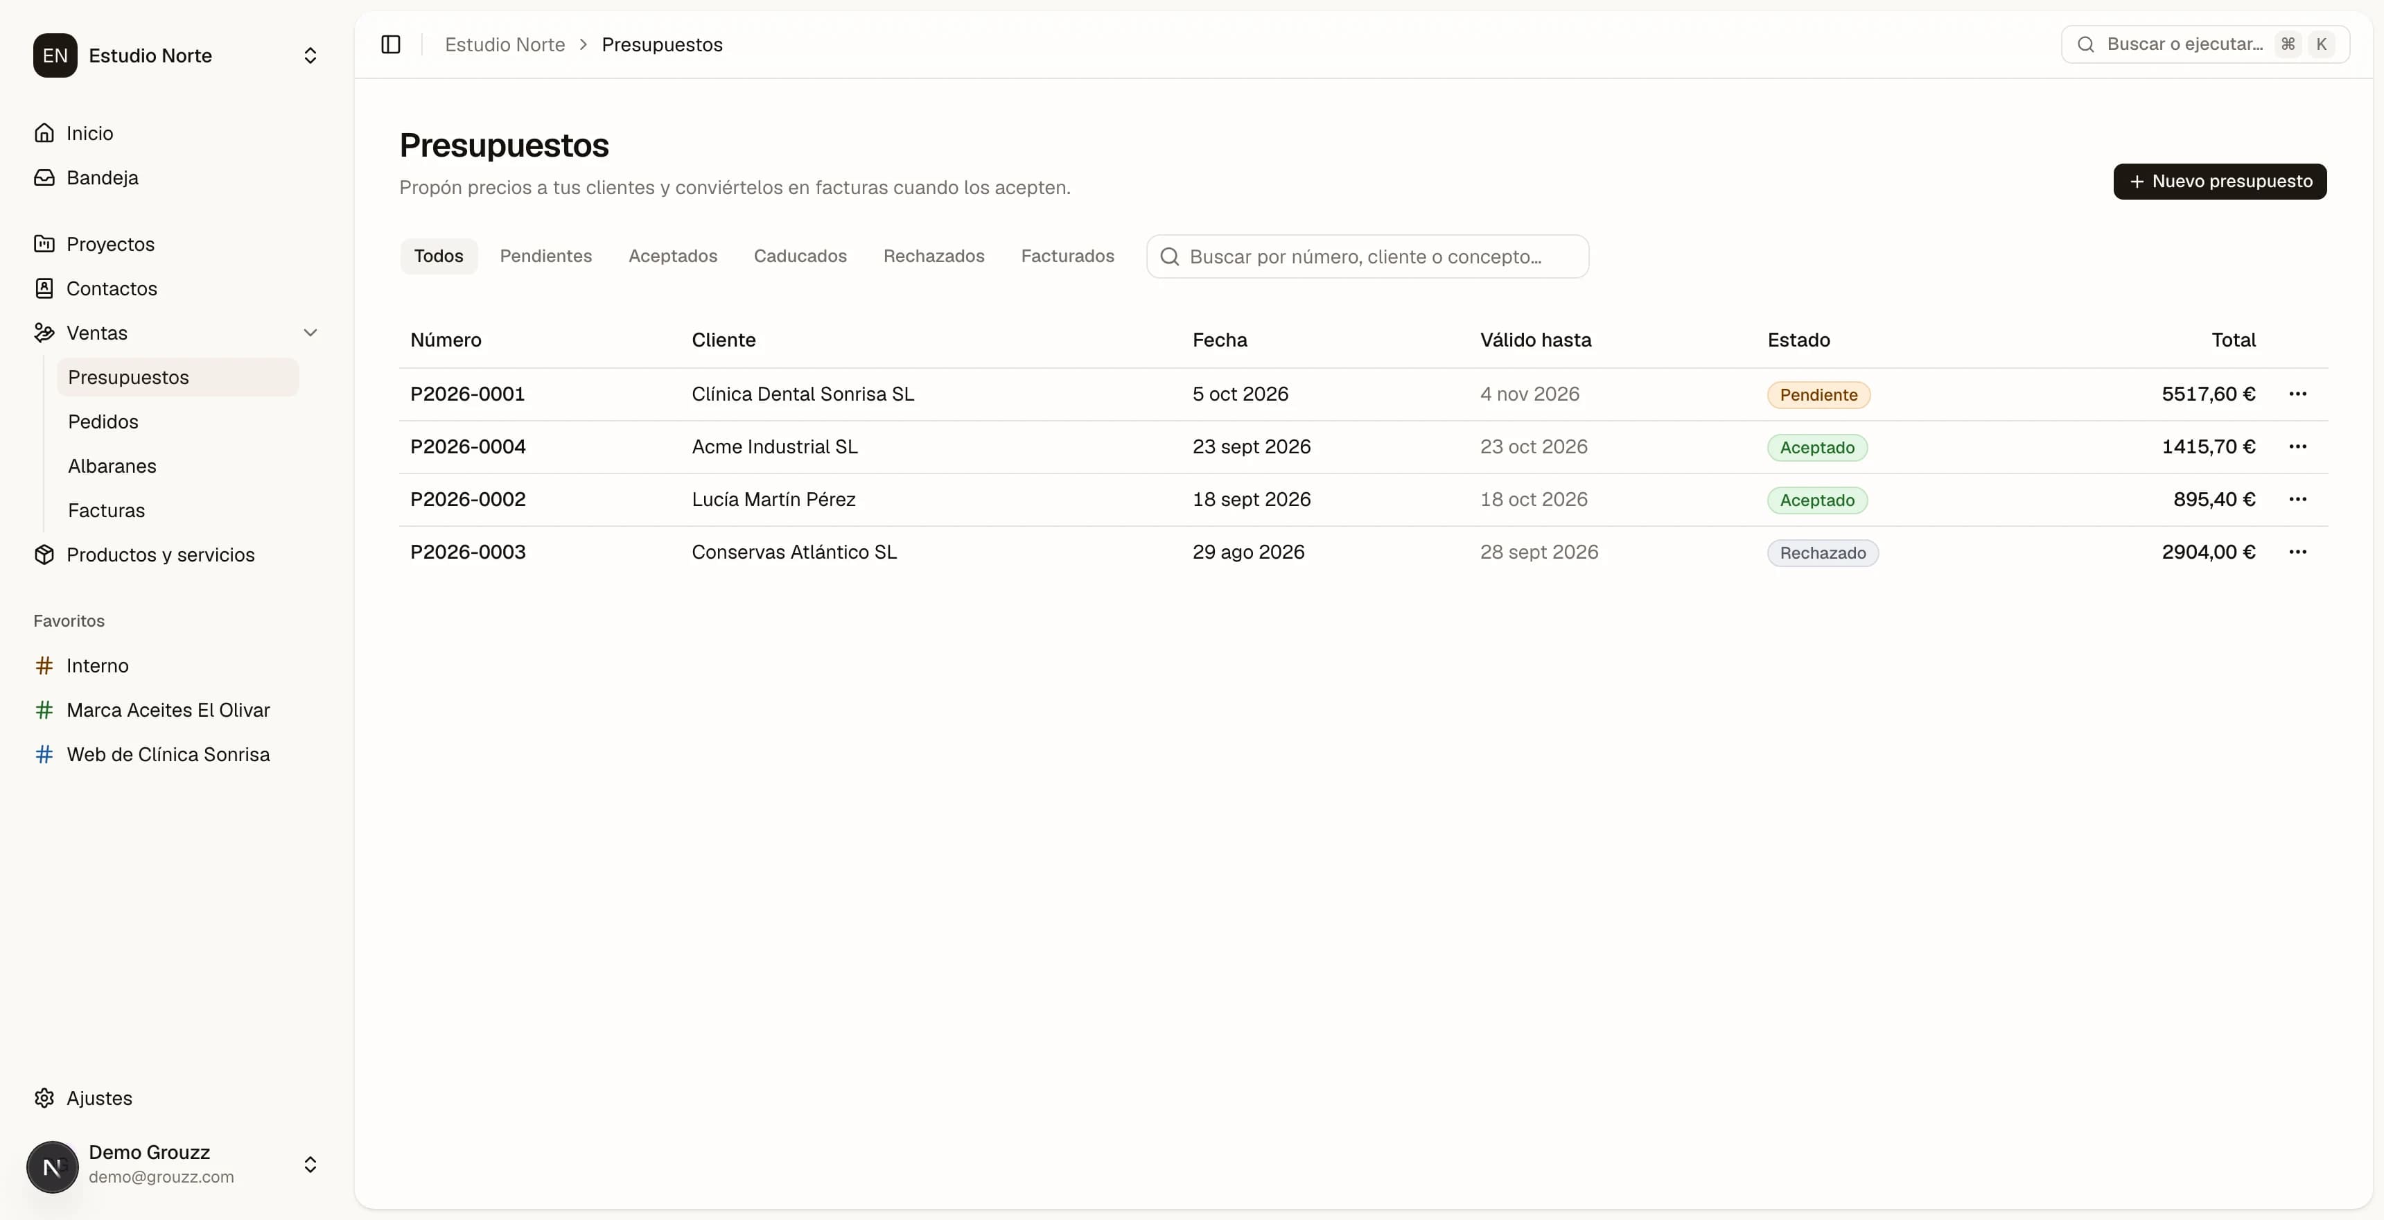The width and height of the screenshot is (2384, 1220).
Task: Open the Demo Grouzz account menu
Action: pos(310,1165)
